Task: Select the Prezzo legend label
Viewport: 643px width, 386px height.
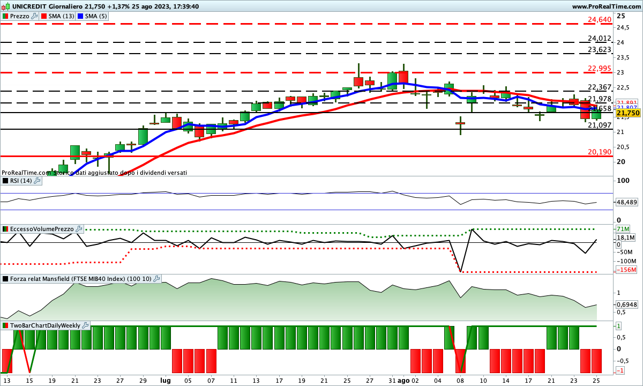Action: point(20,16)
